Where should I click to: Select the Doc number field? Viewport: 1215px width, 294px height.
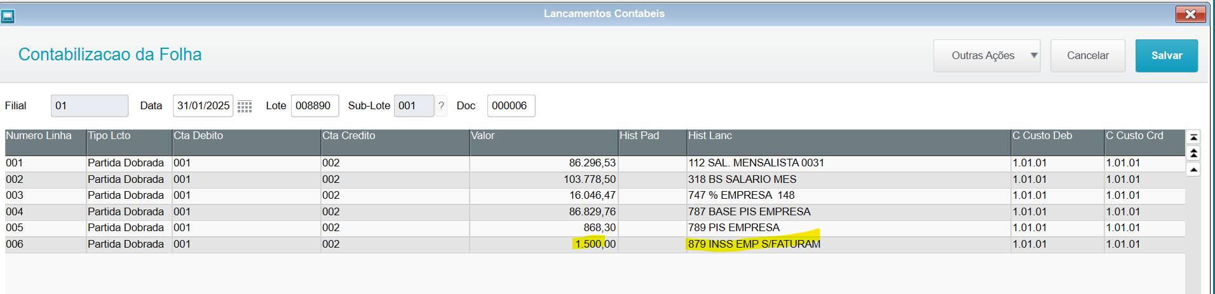pos(510,106)
